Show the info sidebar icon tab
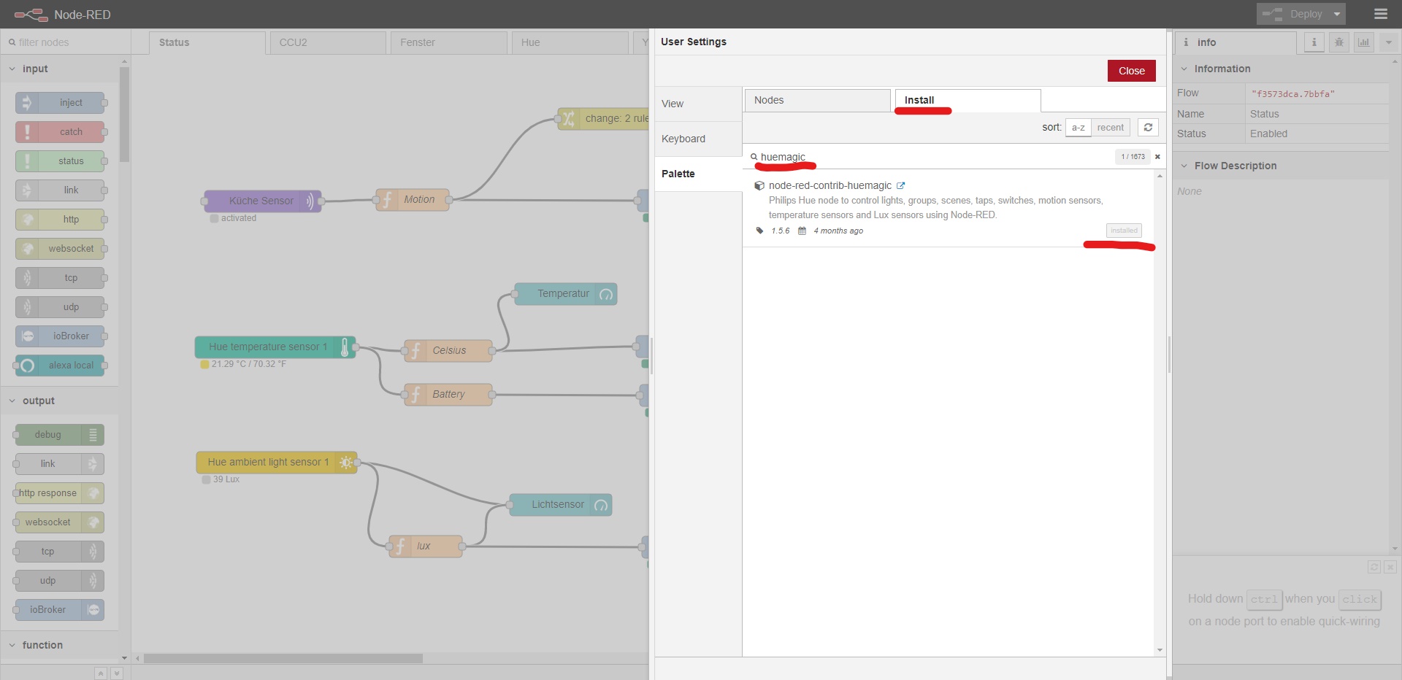 tap(1314, 42)
